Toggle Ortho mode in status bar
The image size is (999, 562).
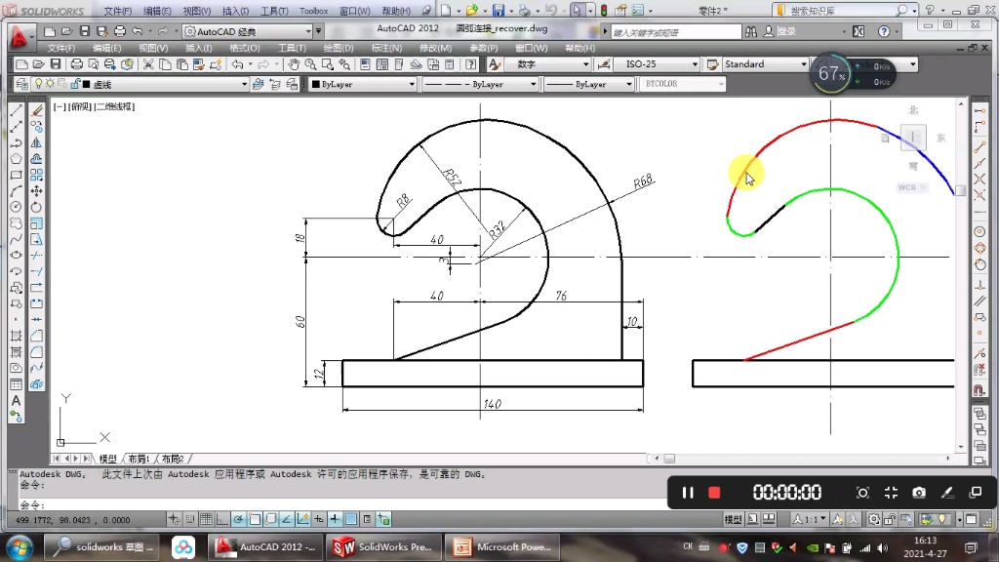[x=220, y=520]
